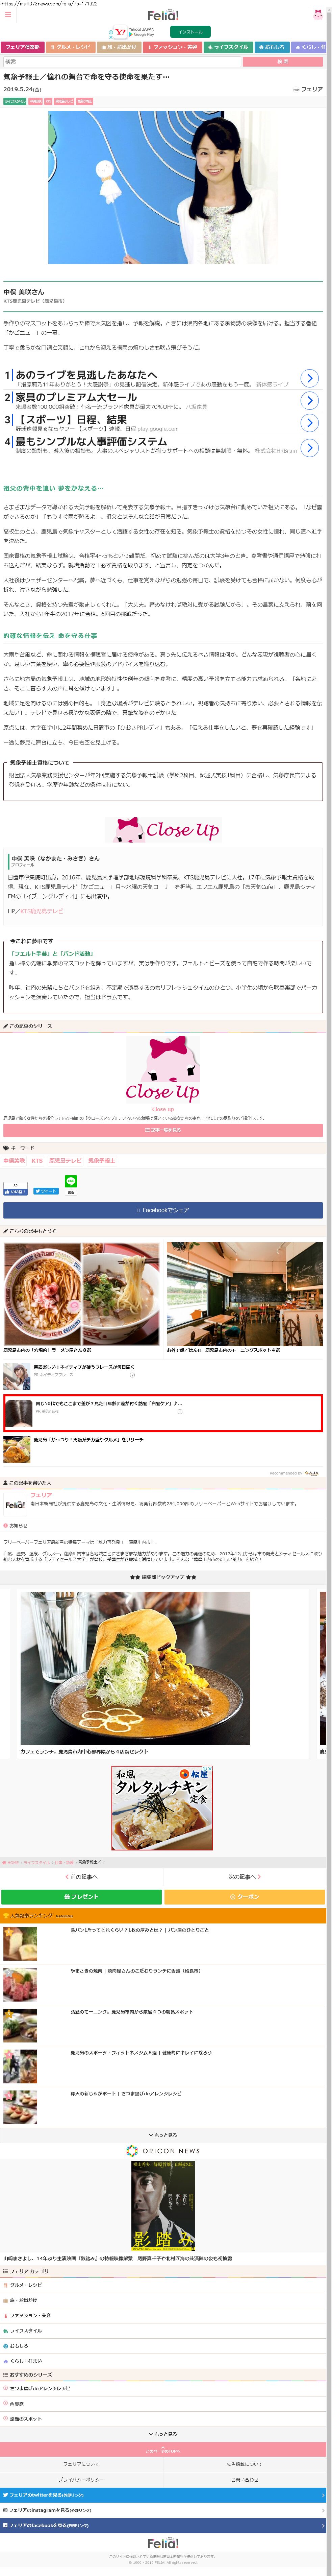Click the yellow クーポン button

tap(245, 1896)
